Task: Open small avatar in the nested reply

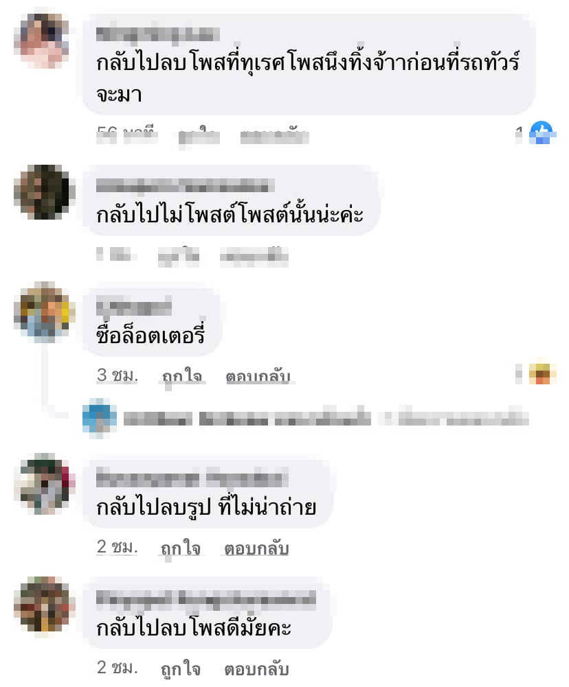Action: click(x=100, y=419)
